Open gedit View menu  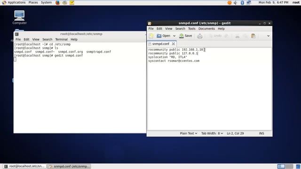(x=169, y=29)
